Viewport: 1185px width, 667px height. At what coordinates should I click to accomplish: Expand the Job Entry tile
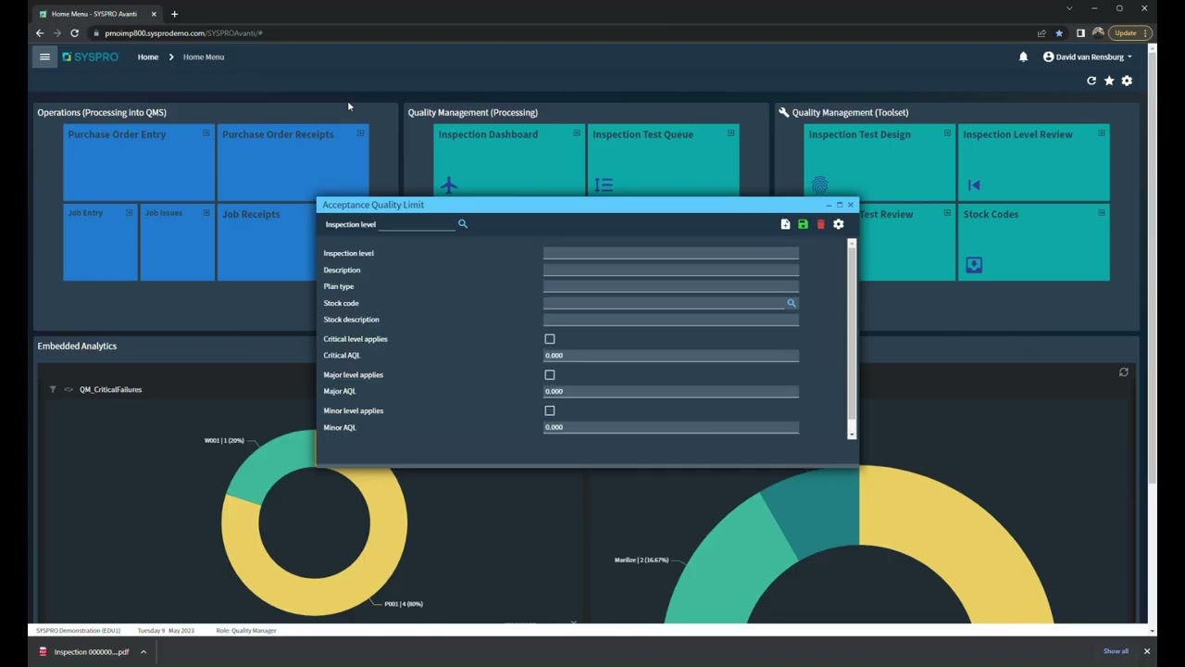(129, 212)
